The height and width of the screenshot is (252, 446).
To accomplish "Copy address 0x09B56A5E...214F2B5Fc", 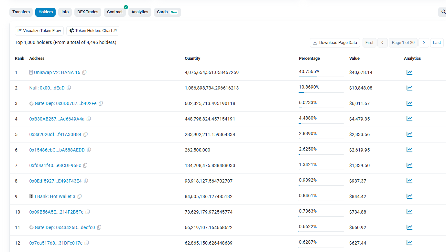I will [x=88, y=212].
